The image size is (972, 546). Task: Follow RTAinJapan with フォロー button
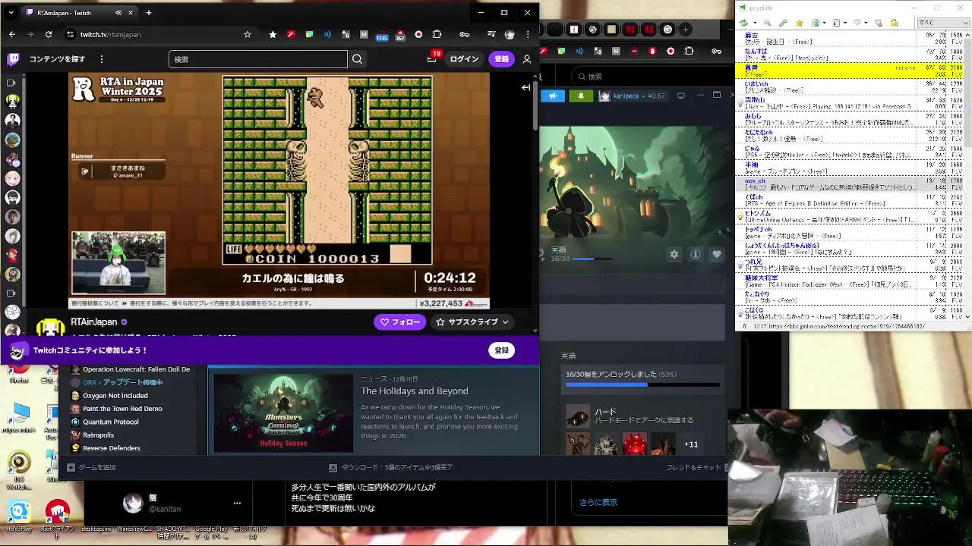pos(399,322)
